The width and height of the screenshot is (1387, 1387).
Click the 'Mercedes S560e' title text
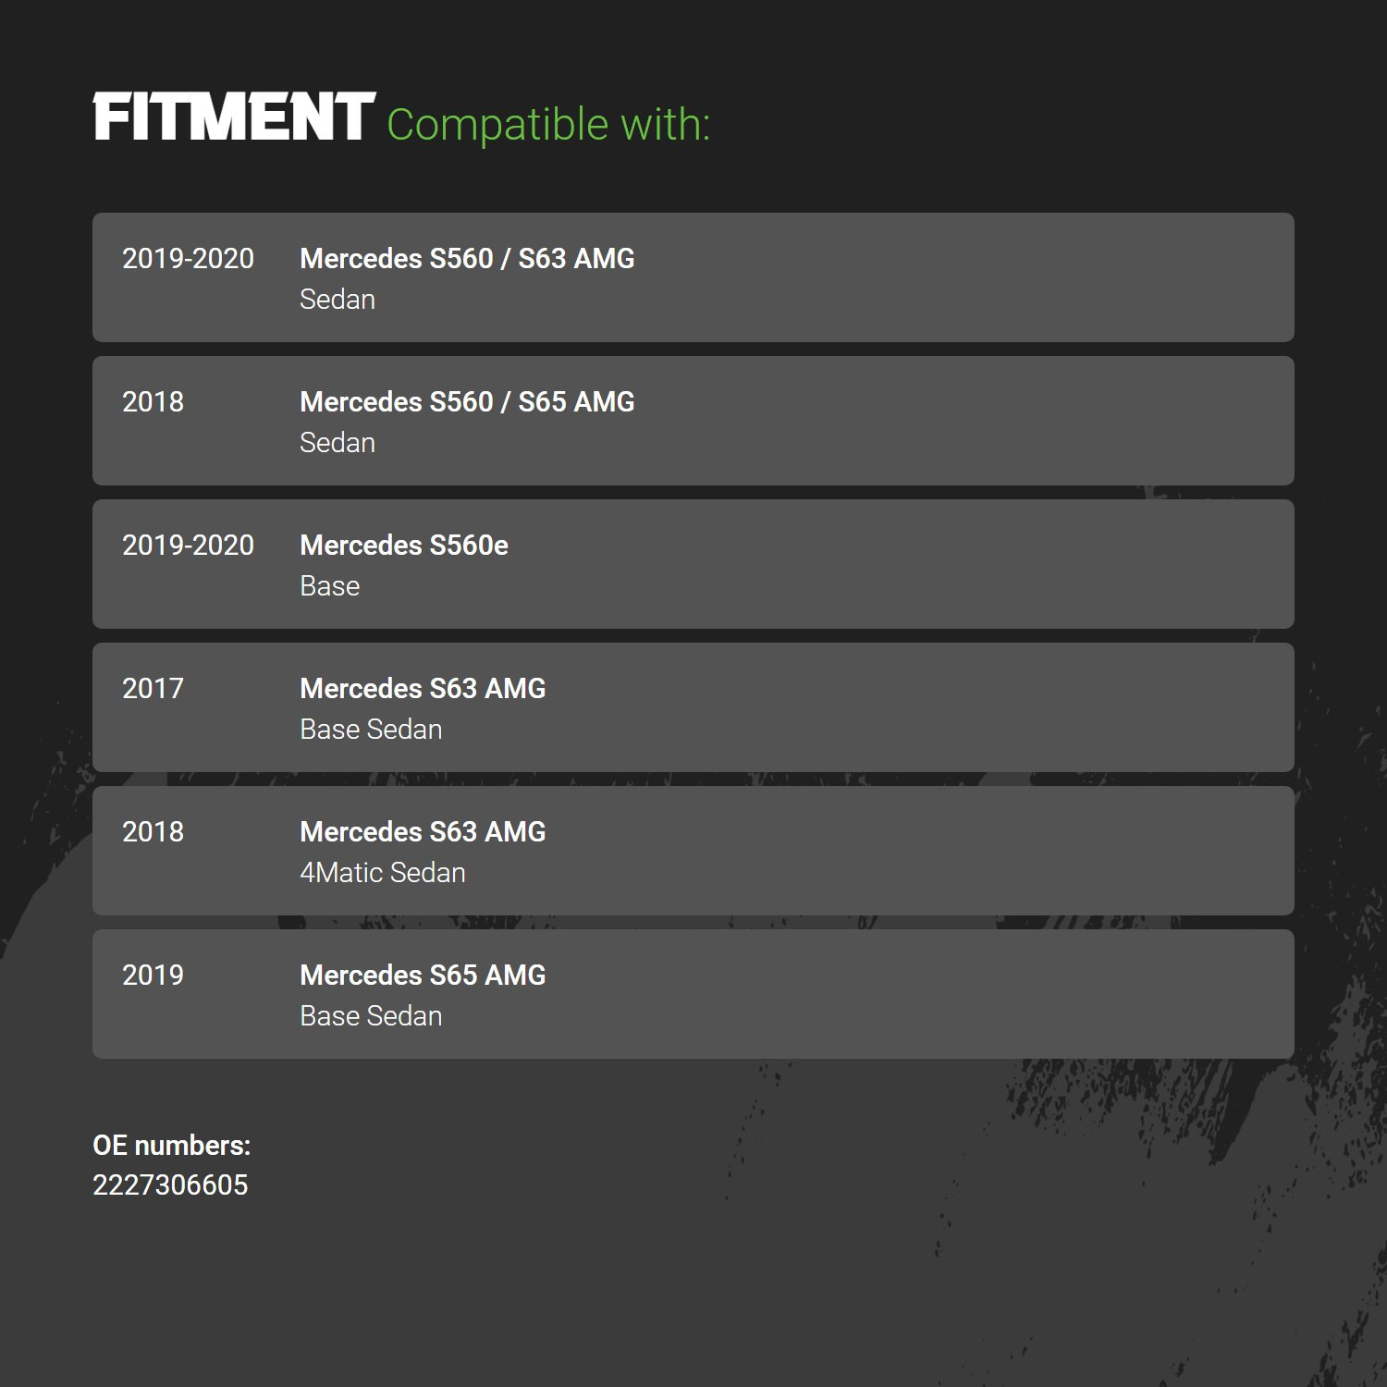[x=404, y=546]
